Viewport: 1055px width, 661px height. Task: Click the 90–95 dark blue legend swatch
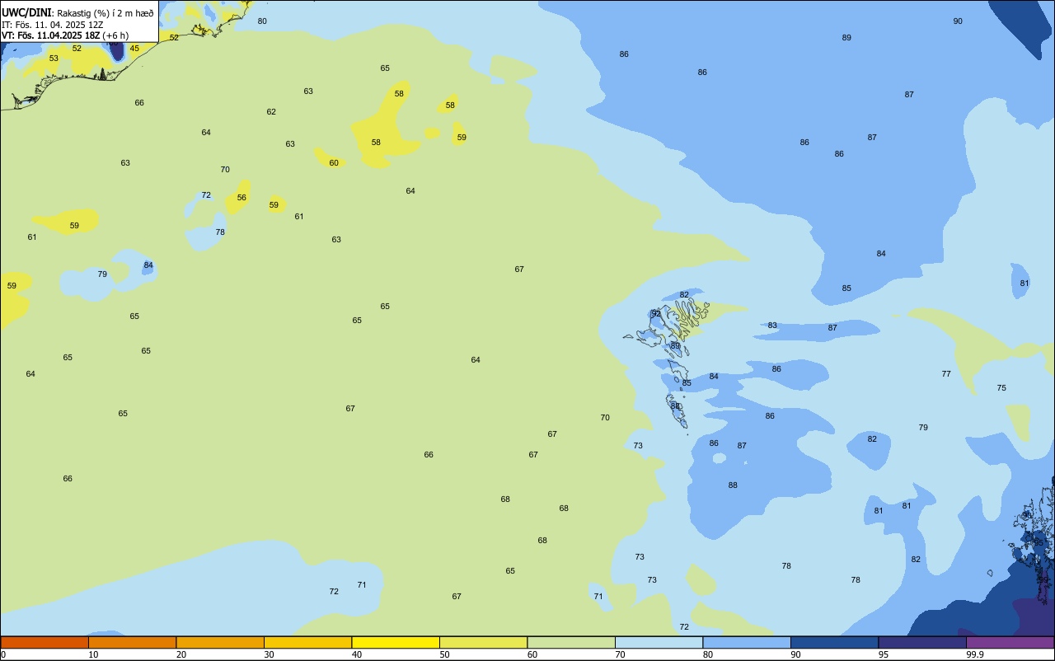click(834, 642)
